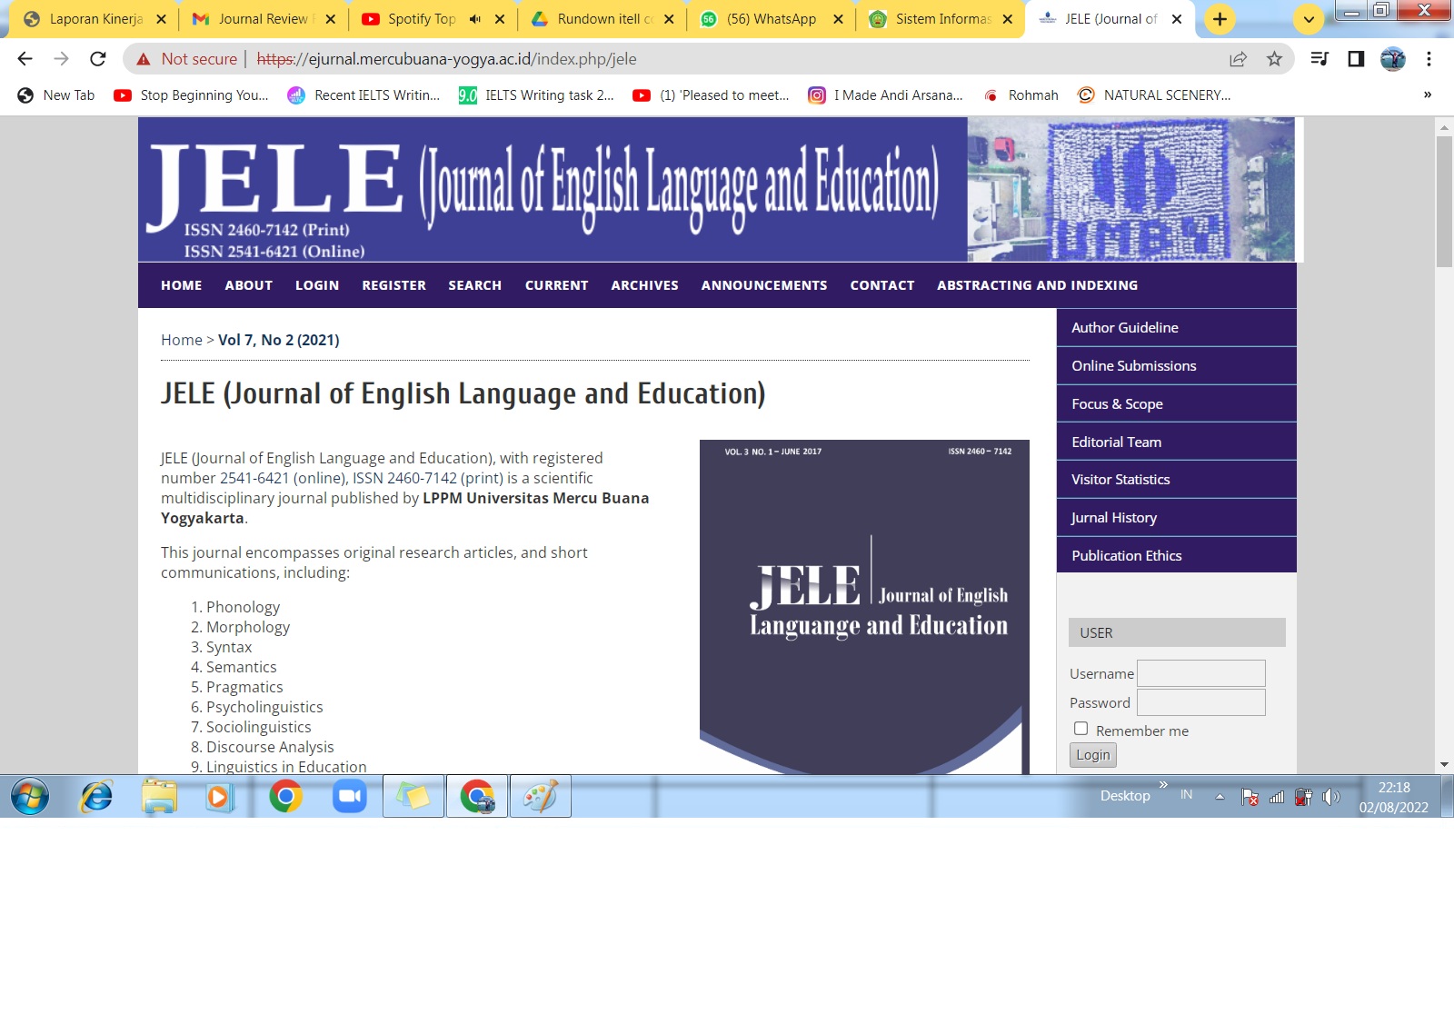Screen dimensions: 1454x1034
Task: Reload the page with the refresh icon
Action: 98,59
